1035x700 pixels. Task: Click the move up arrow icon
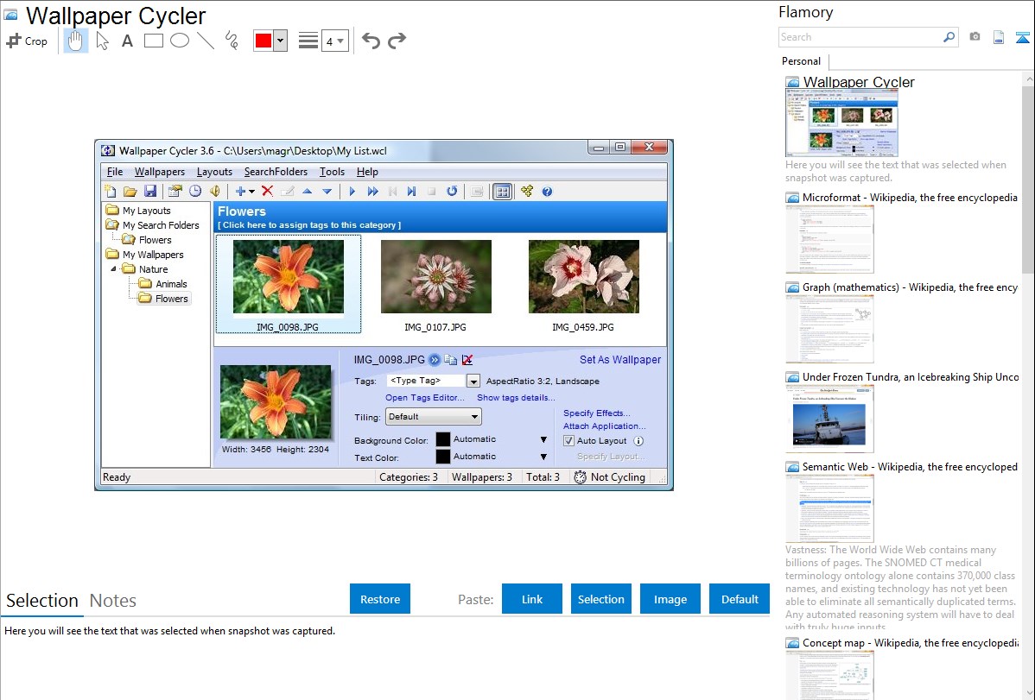pos(307,192)
